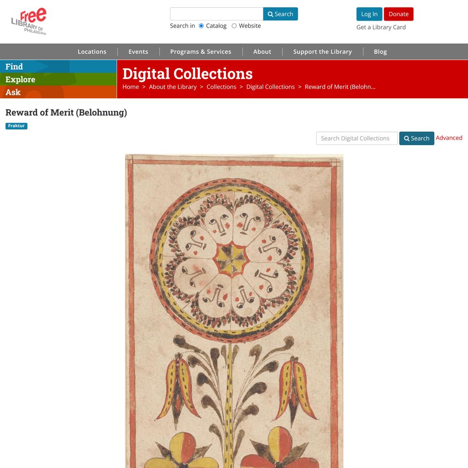Click the Fraktur tag badge
This screenshot has width=468, height=468.
16,126
